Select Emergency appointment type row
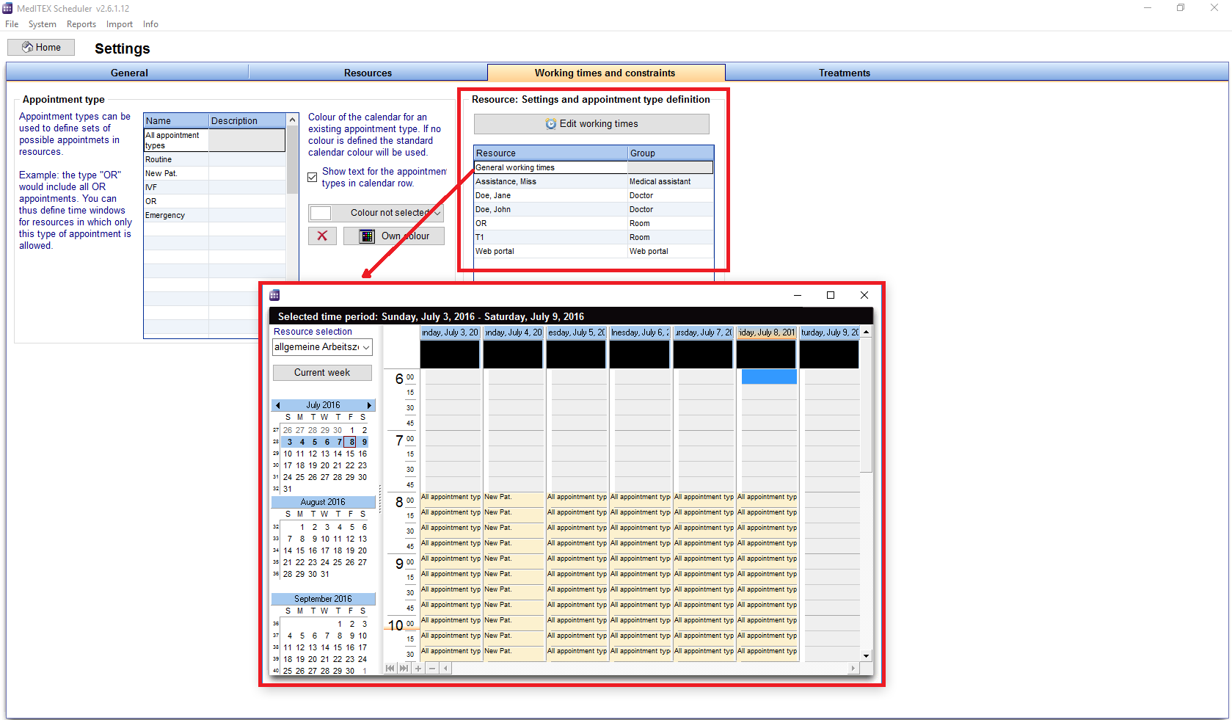Image resolution: width=1232 pixels, height=720 pixels. click(214, 215)
